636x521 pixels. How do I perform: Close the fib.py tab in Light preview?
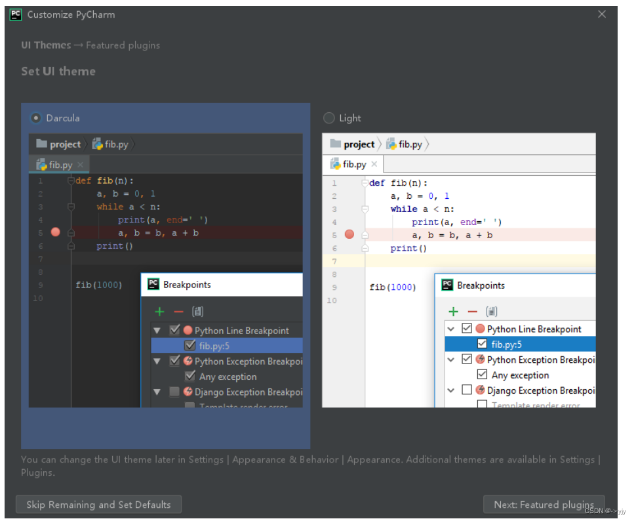[374, 164]
